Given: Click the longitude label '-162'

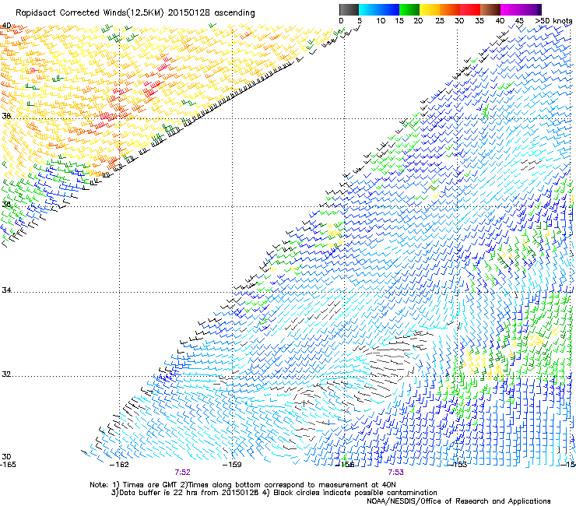Looking at the screenshot, I should [119, 465].
